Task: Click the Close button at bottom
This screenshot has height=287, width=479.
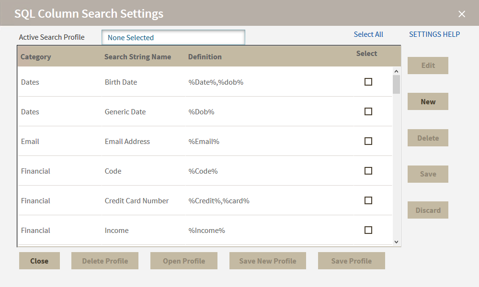Action: 39,261
